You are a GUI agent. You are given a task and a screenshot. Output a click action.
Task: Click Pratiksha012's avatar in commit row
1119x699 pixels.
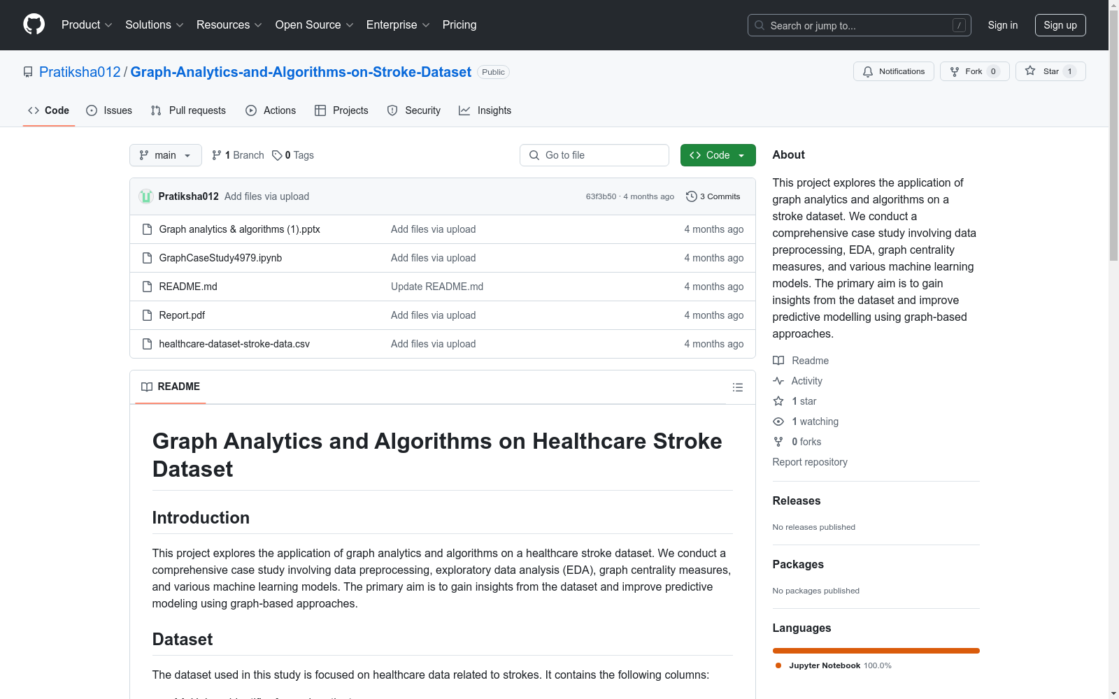pos(146,196)
